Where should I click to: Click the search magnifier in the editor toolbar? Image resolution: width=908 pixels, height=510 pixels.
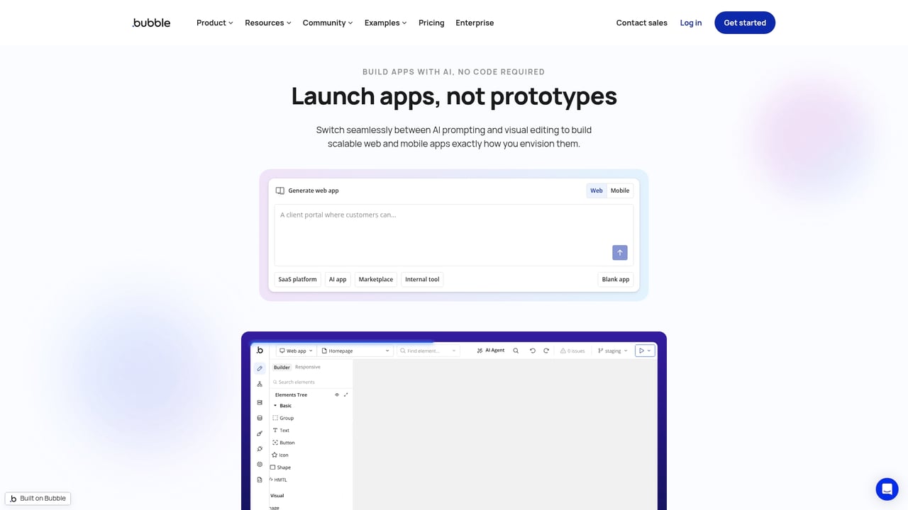[516, 351]
